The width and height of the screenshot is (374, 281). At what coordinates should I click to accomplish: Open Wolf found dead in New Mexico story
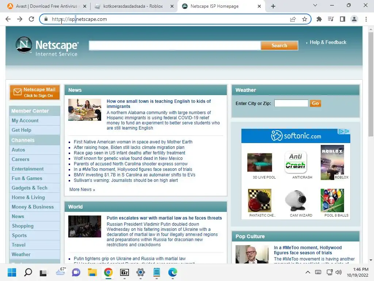pyautogui.click(x=128, y=158)
